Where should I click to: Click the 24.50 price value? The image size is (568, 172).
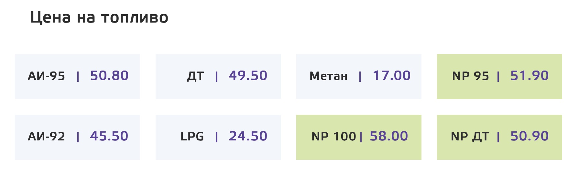coord(248,136)
